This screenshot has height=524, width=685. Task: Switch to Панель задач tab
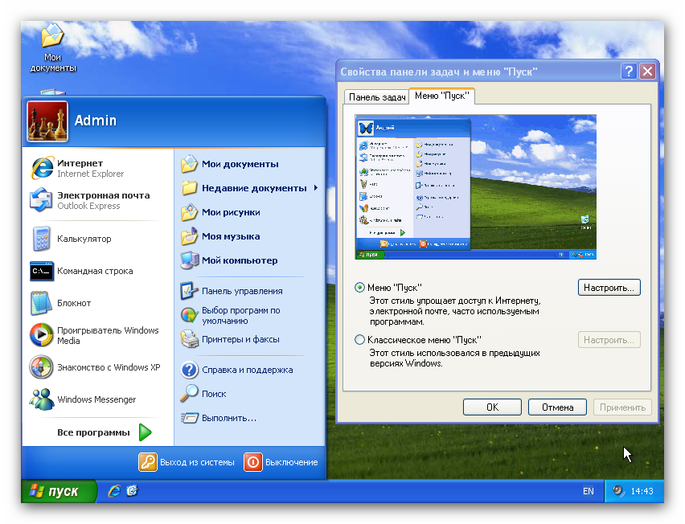pos(375,97)
